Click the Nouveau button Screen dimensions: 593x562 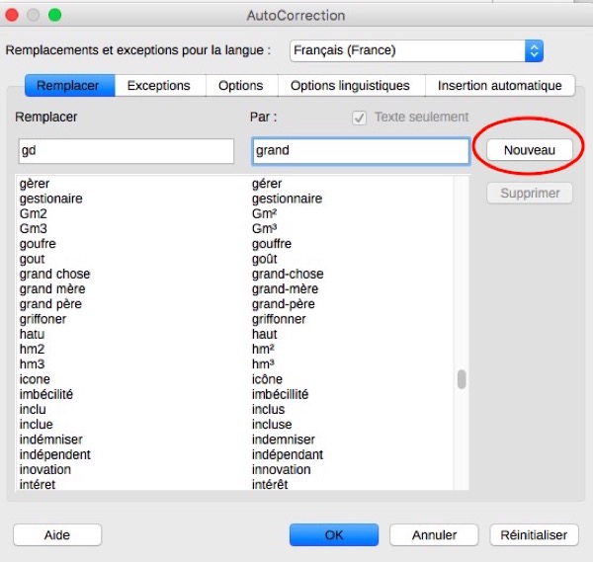tap(529, 150)
